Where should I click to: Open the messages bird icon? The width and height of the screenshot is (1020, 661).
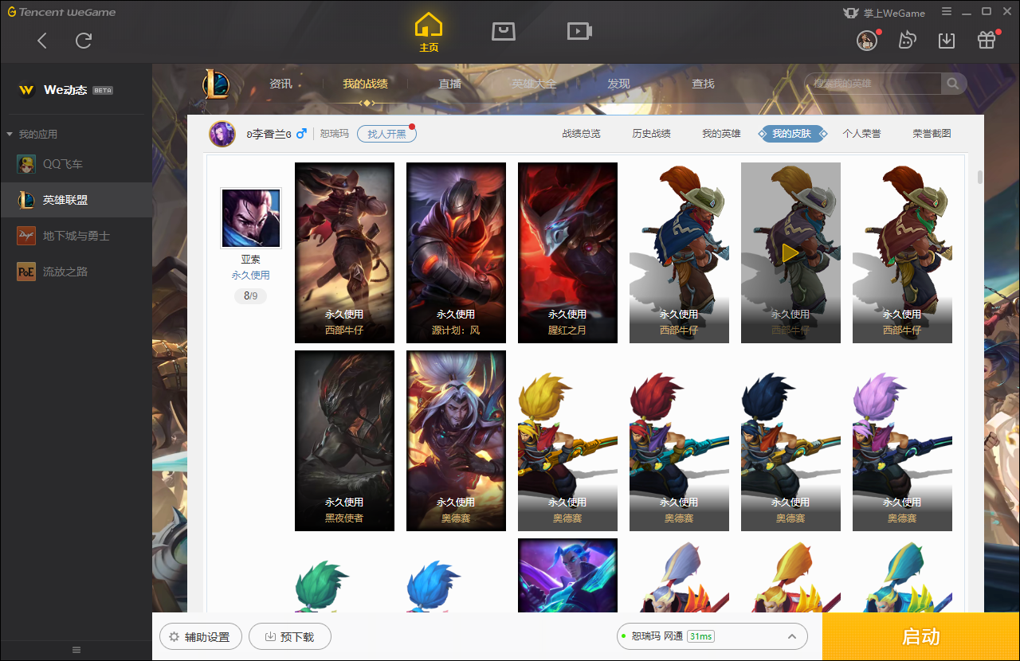point(907,41)
